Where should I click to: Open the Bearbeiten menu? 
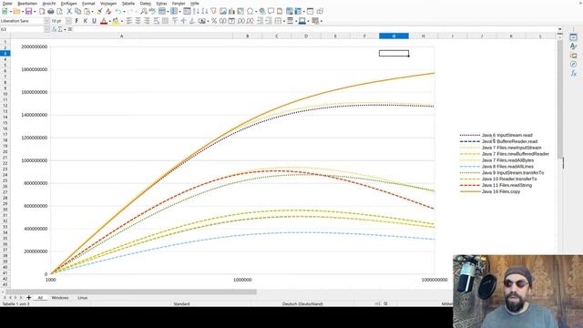tap(27, 4)
